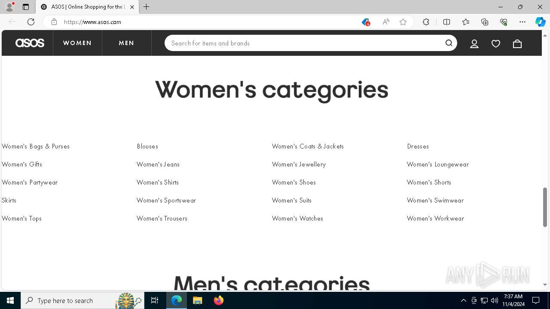The width and height of the screenshot is (550, 309).
Task: Select the WOMEN navigation tab
Action: pos(77,43)
